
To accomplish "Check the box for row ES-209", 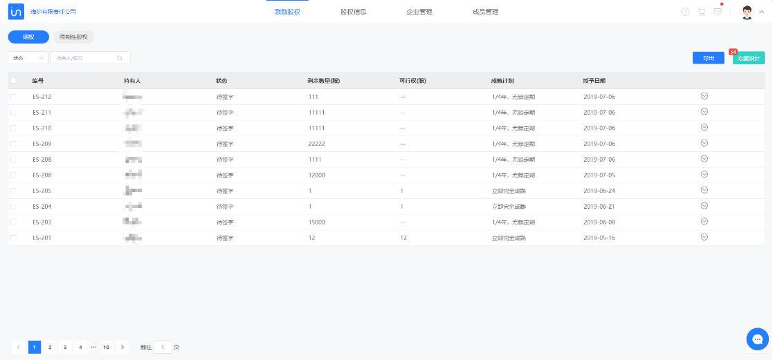I will [13, 144].
